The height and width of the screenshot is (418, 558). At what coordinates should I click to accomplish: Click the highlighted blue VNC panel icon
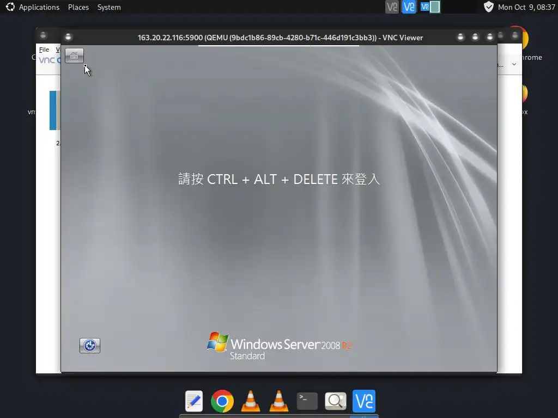409,7
